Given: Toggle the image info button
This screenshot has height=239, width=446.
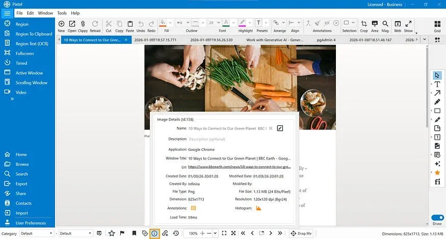Looking at the screenshot, I should (154, 233).
